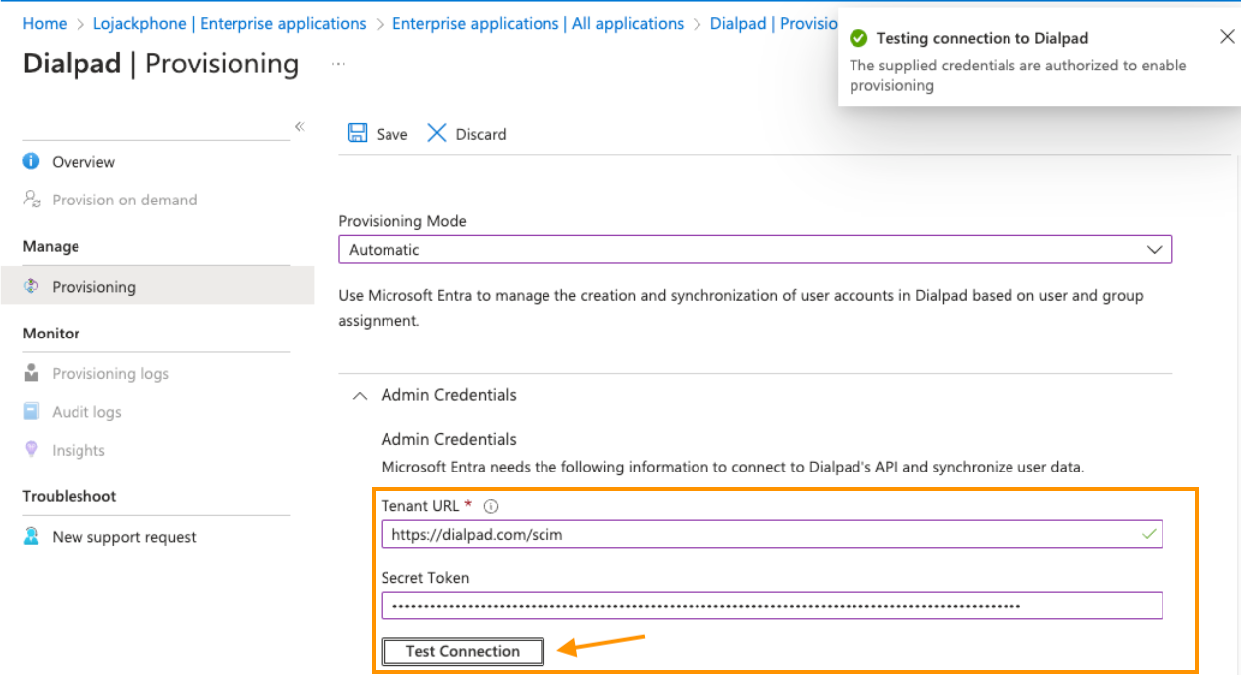Click the Troubleshoot section heading
Viewport: 1241px width, 675px height.
70,496
